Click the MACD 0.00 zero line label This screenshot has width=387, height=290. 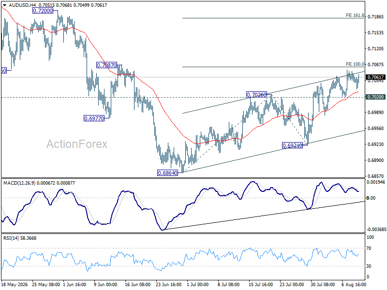tap(371, 198)
